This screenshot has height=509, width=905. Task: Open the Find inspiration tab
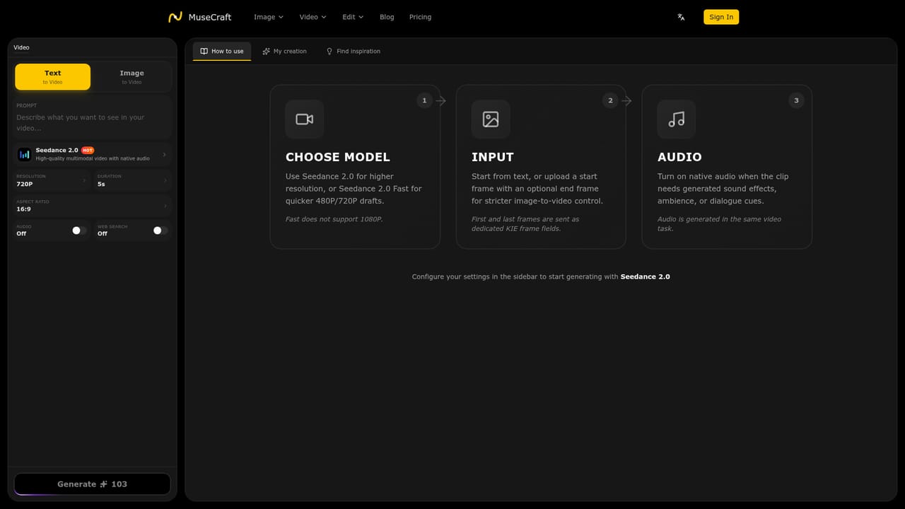(353, 52)
